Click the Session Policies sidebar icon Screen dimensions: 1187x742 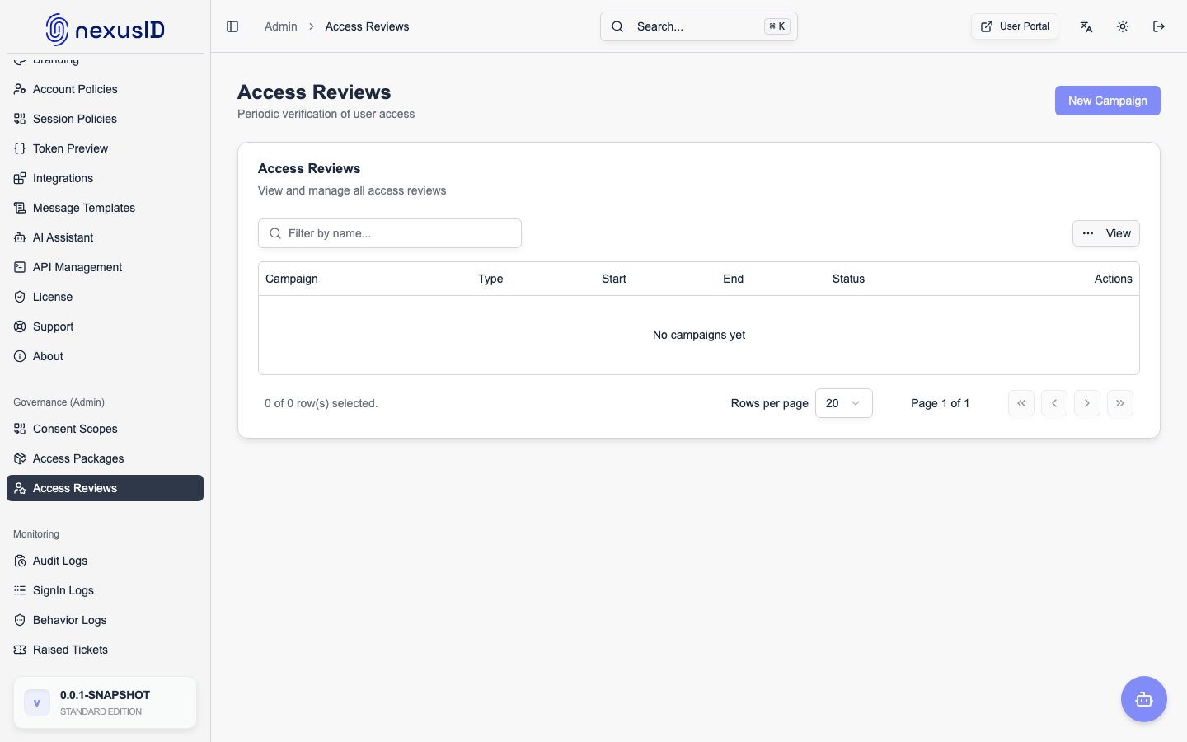[20, 119]
